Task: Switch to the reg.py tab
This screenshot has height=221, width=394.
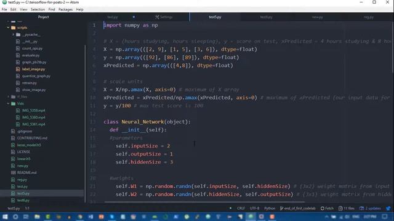Action: [x=368, y=17]
